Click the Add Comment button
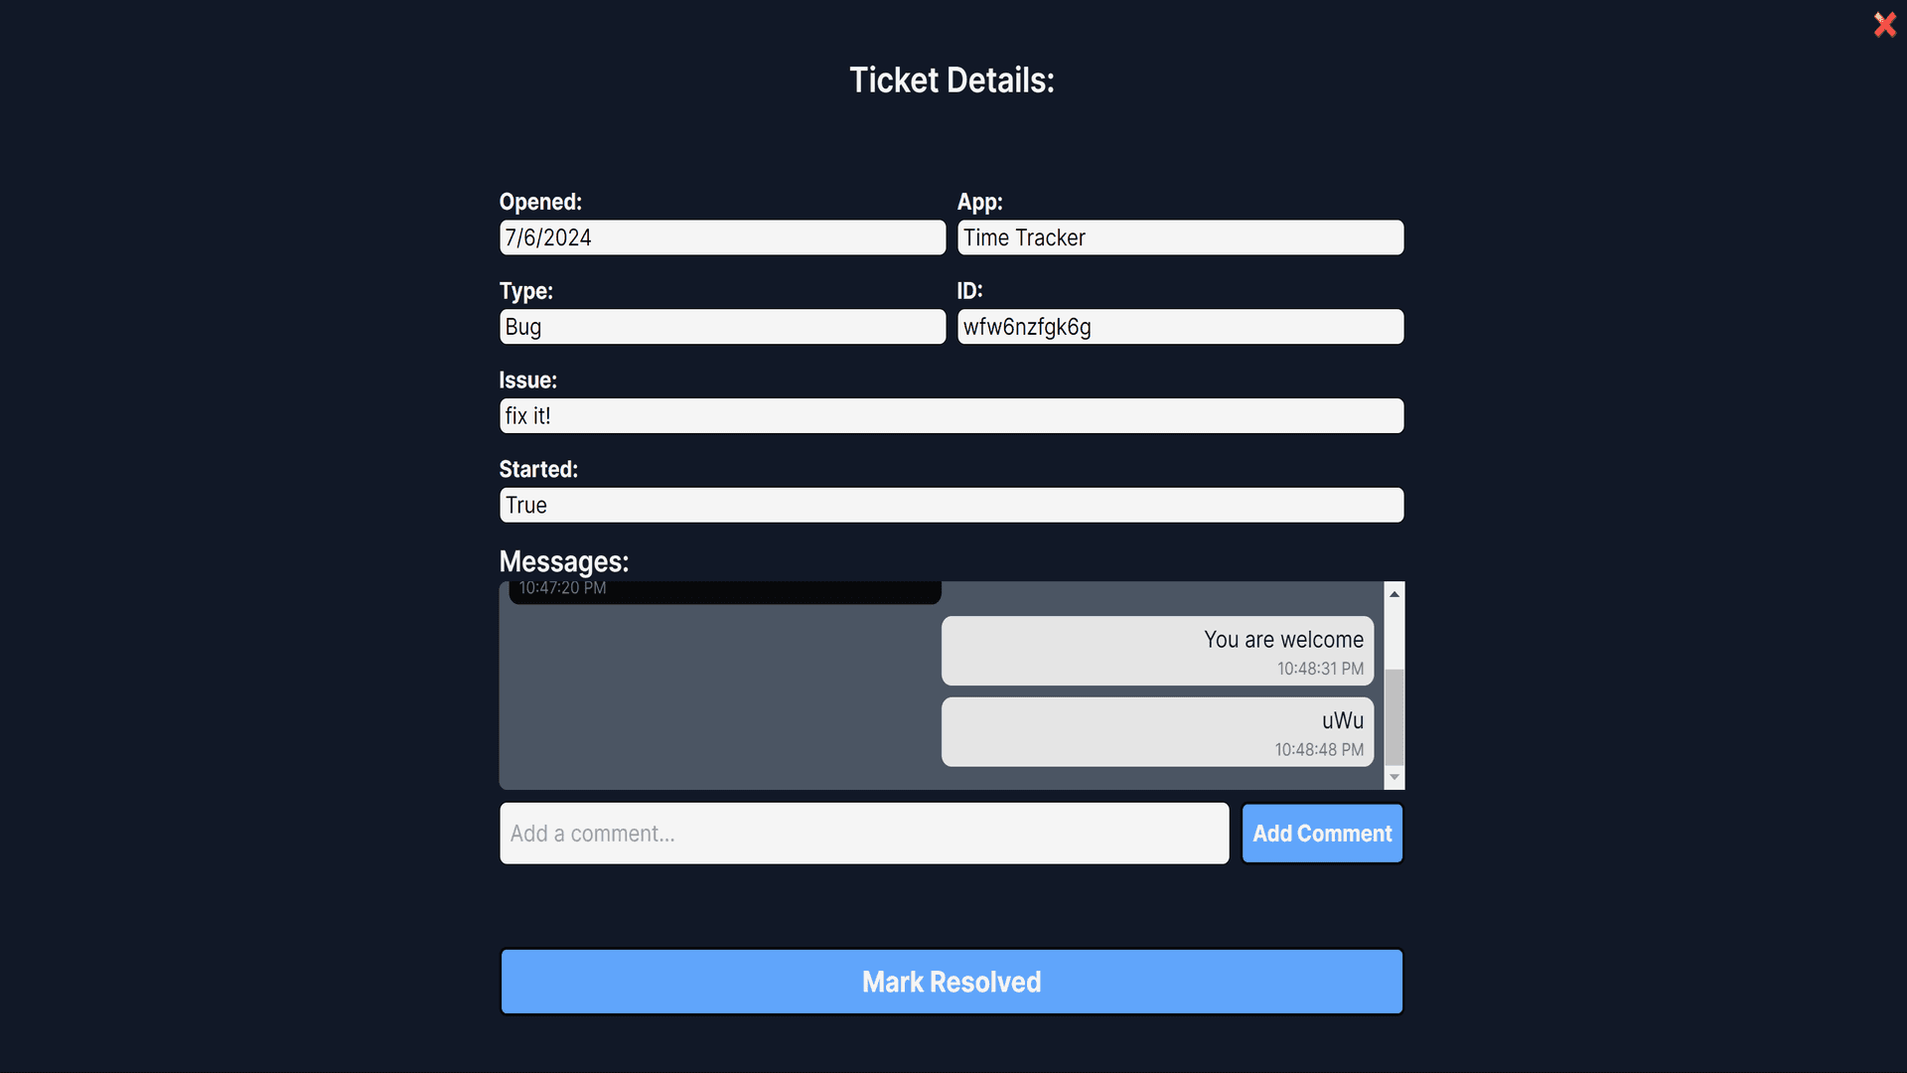 coord(1322,832)
